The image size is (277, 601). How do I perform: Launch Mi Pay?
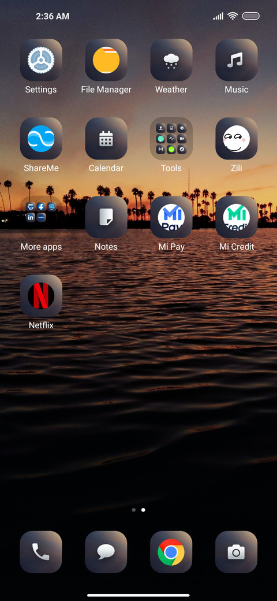pyautogui.click(x=171, y=217)
